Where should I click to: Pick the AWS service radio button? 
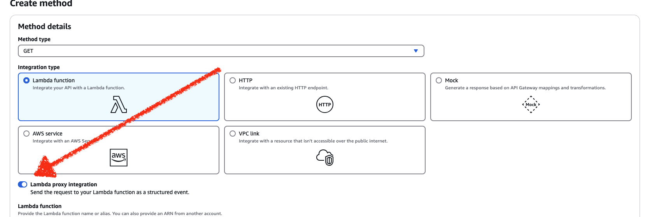click(26, 134)
